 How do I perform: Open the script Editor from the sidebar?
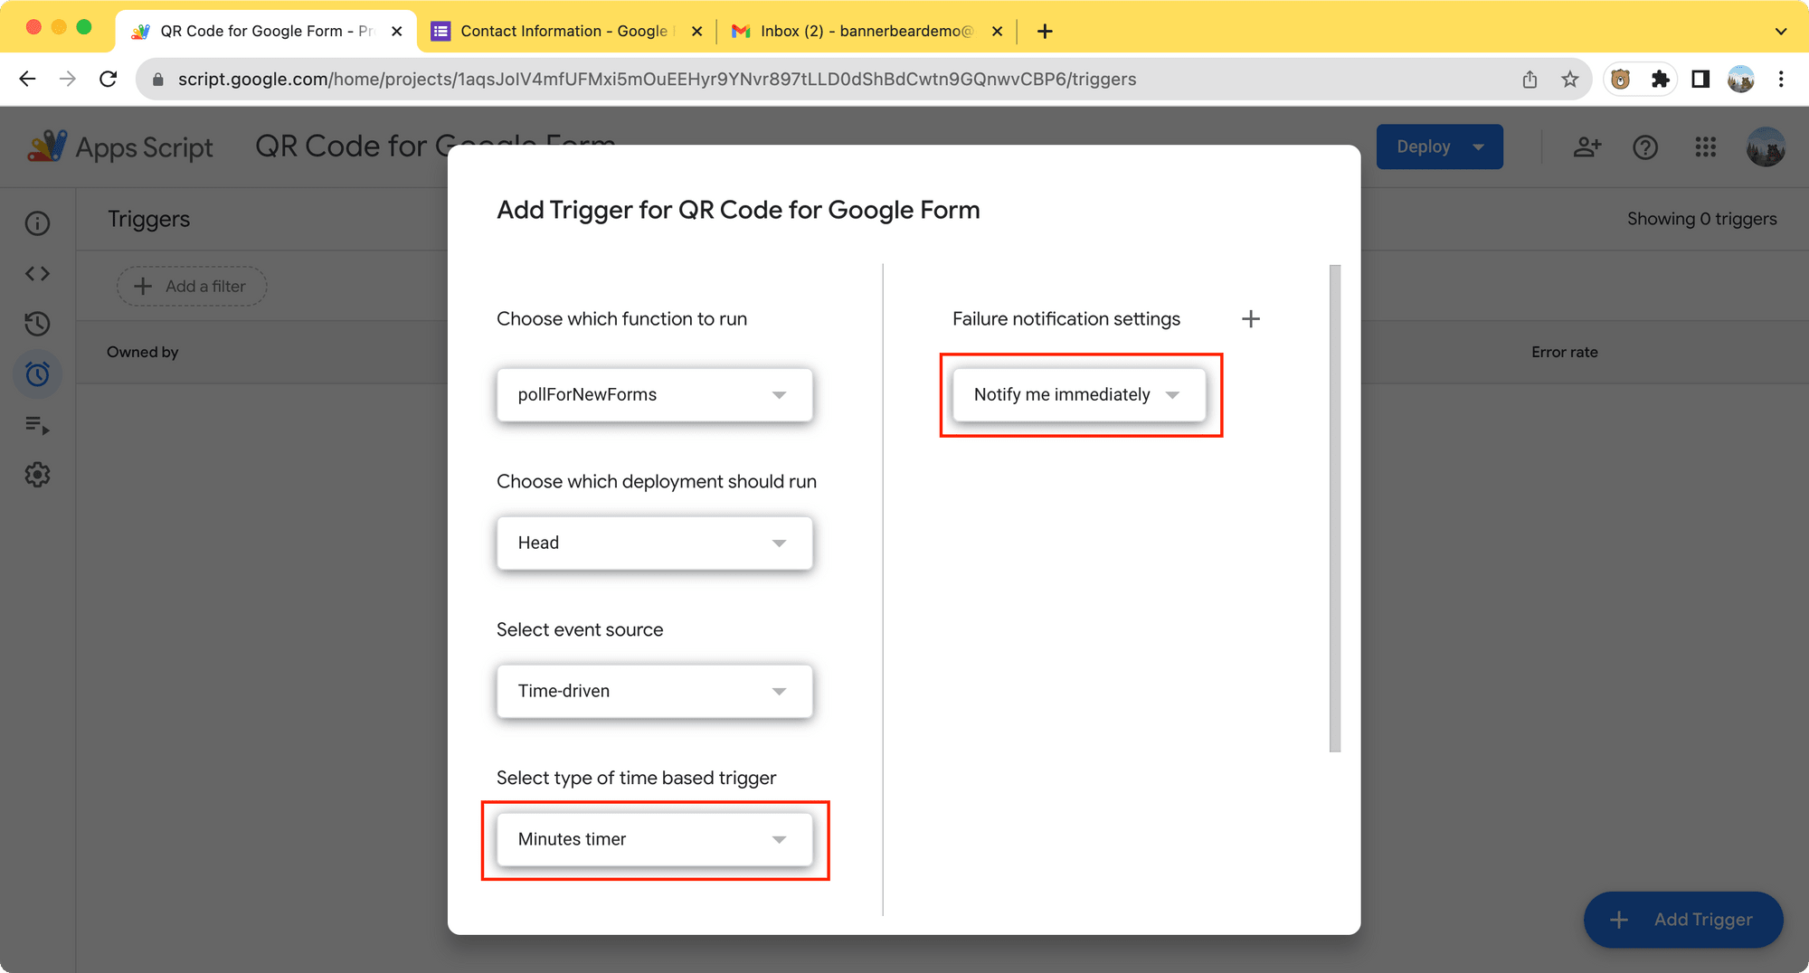[x=37, y=272]
